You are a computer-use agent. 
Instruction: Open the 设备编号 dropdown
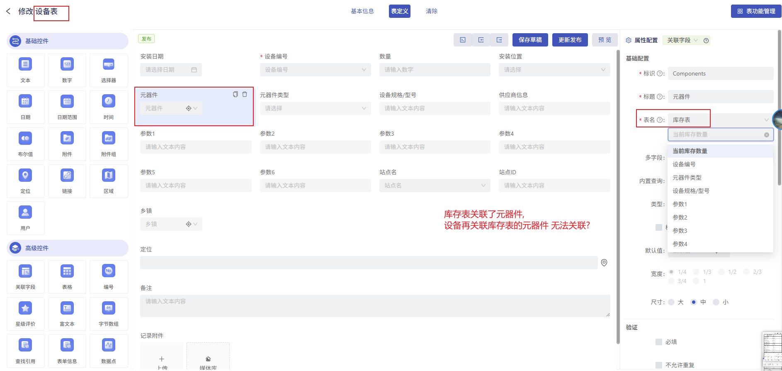pyautogui.click(x=315, y=70)
